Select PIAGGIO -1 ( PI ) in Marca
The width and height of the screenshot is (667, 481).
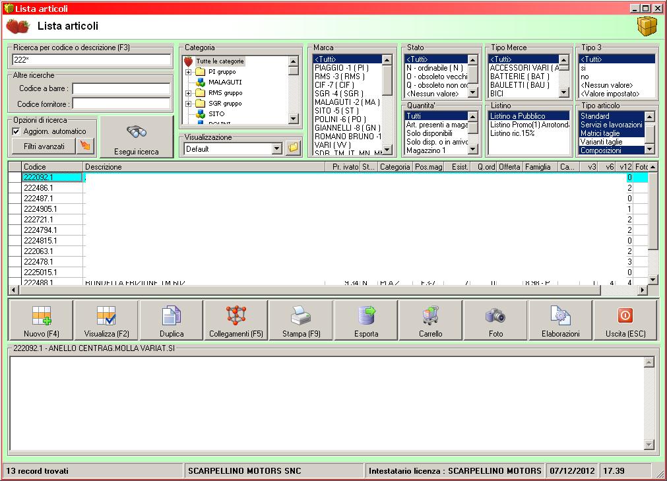click(x=347, y=68)
